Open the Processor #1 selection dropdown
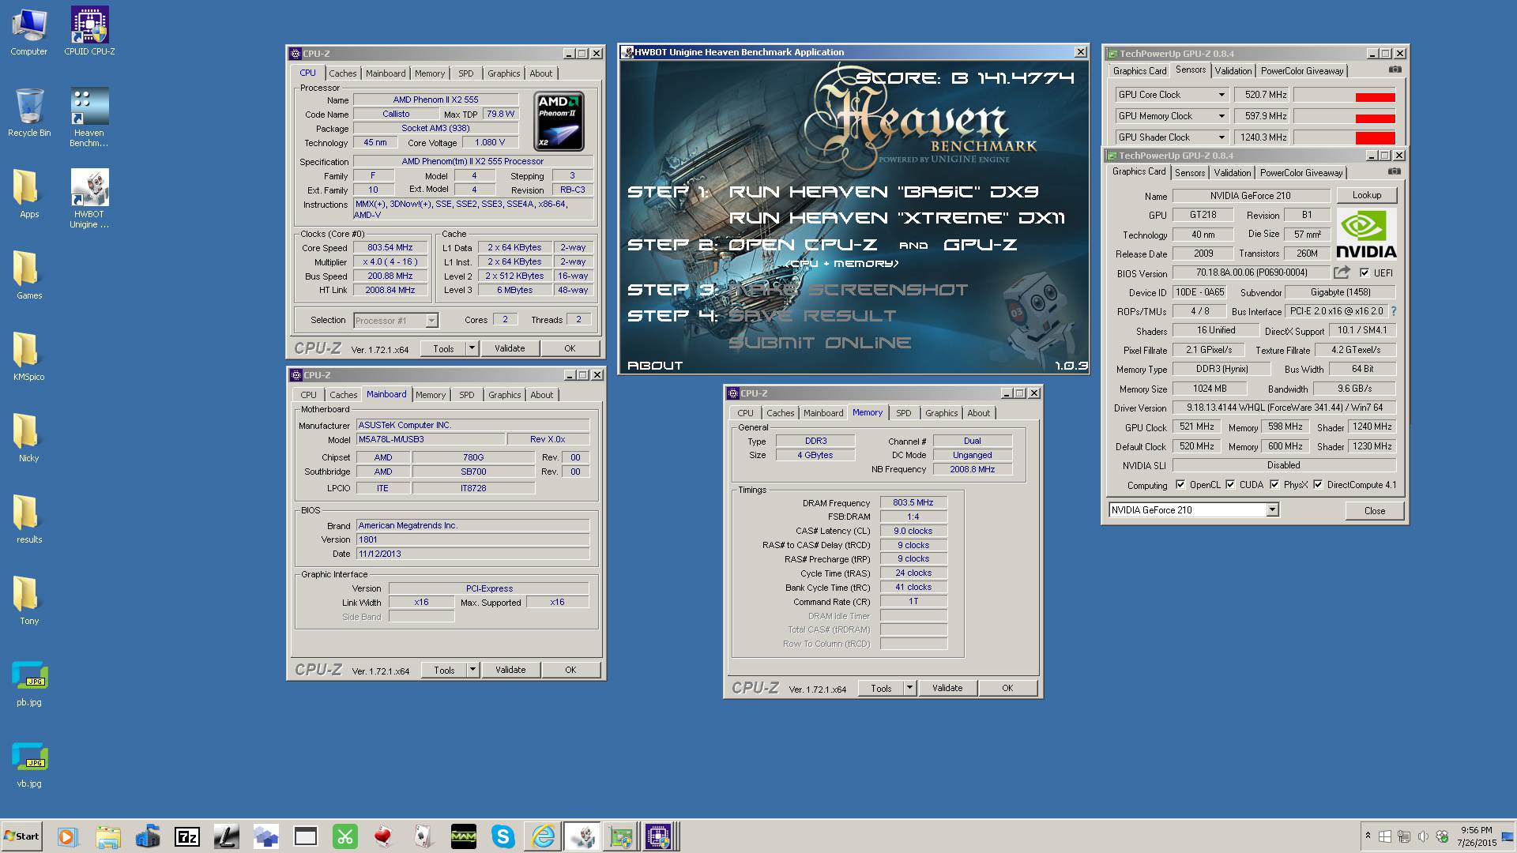 (x=431, y=321)
